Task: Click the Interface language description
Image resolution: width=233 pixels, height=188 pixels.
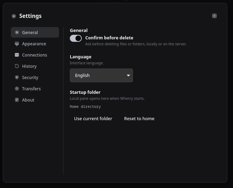Action: [x=87, y=63]
